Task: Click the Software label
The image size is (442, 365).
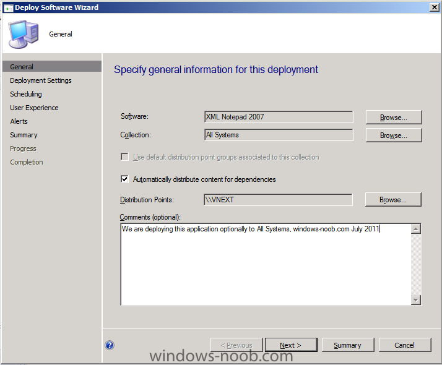Action: tap(134, 116)
